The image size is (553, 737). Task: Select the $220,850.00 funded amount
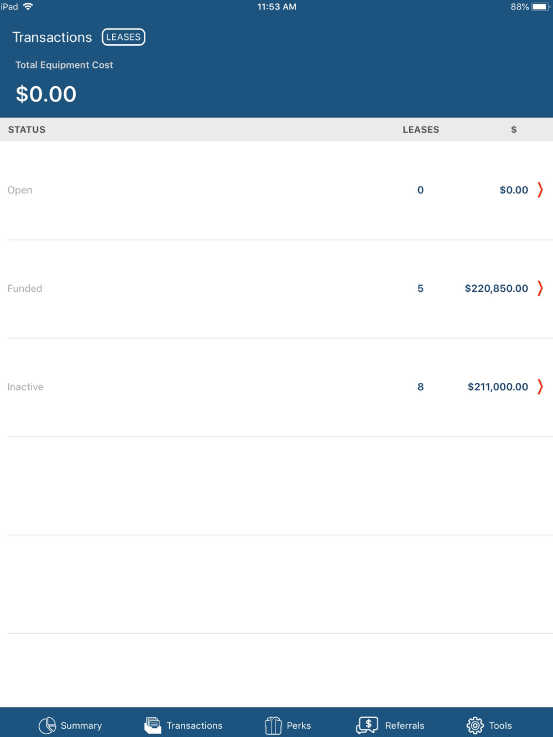(497, 288)
